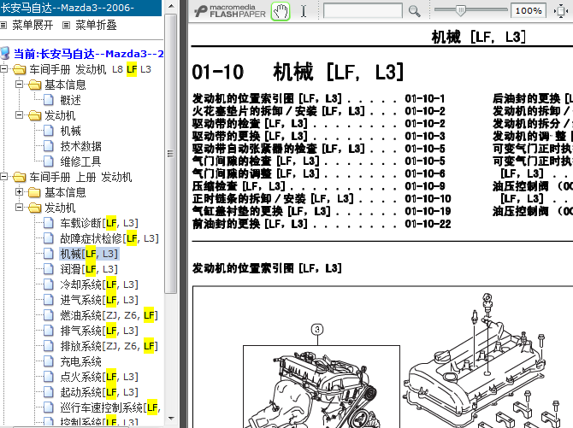Click contents entry 火花塞垫片的拆卸/安装
Image resolution: width=573 pixels, height=428 pixels.
pos(319,111)
